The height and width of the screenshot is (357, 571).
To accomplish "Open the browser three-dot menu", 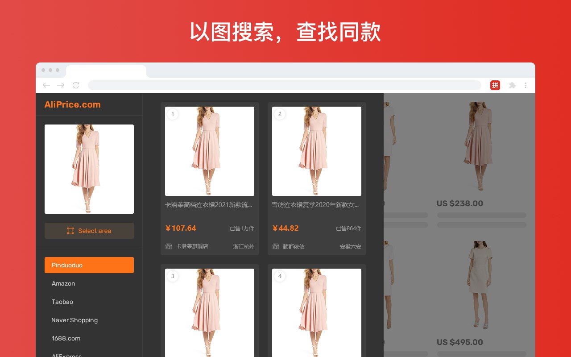I will 525,85.
